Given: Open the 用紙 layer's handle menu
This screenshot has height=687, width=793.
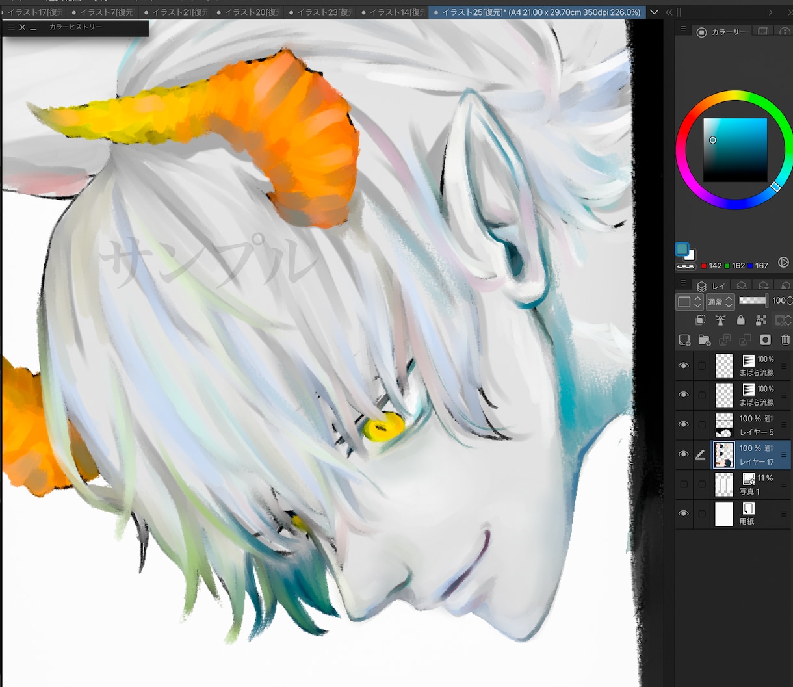Looking at the screenshot, I should coord(784,514).
